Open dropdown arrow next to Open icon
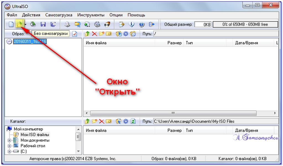Viewport: 283px width, 166px height. coord(25,24)
